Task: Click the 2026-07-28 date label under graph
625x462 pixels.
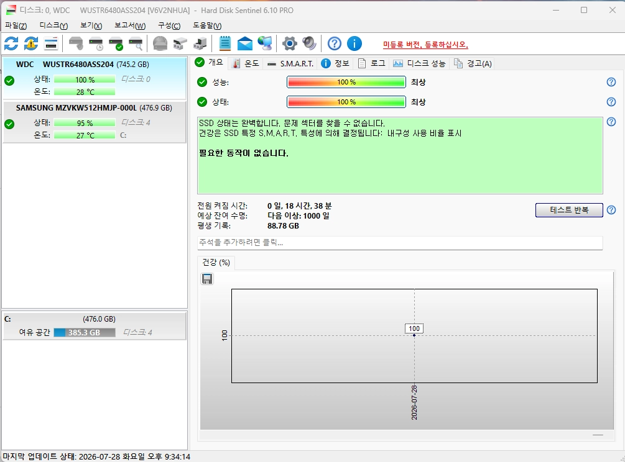Action: click(414, 402)
